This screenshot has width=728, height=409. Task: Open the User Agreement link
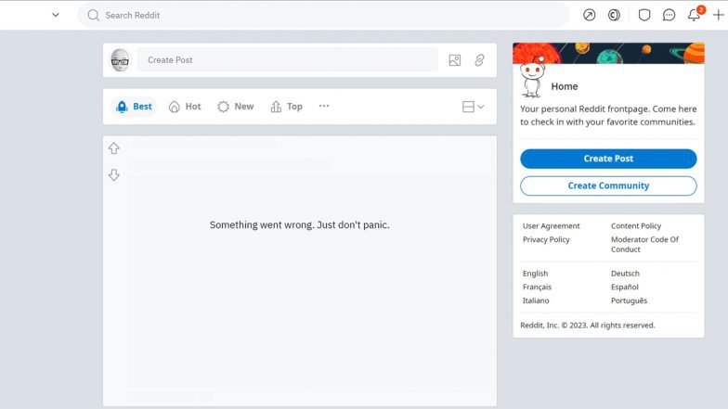[552, 226]
